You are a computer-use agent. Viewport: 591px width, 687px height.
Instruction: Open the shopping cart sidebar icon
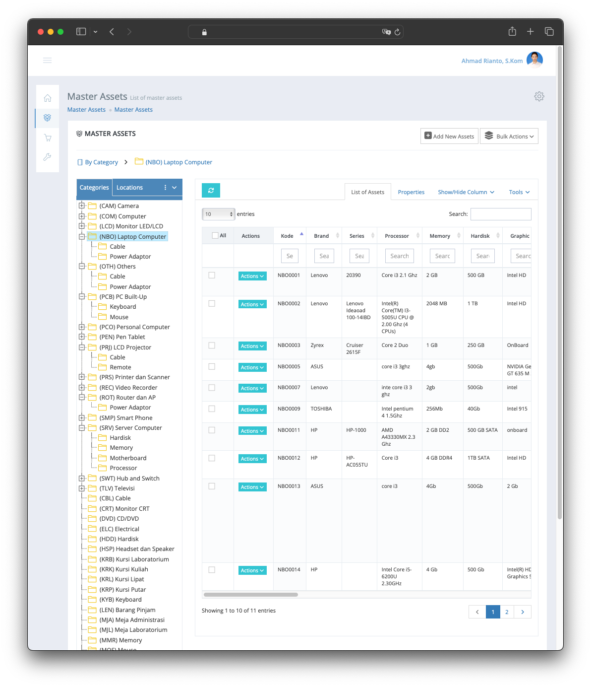48,137
